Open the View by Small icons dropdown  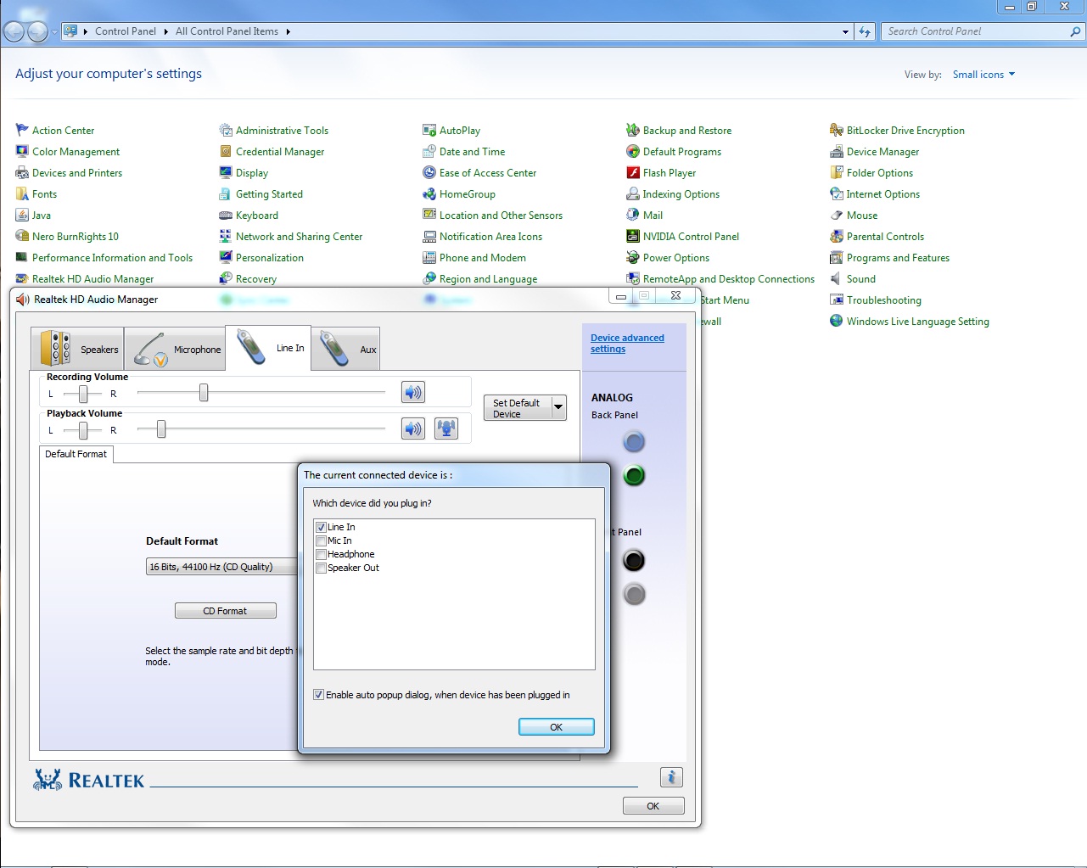pos(983,75)
